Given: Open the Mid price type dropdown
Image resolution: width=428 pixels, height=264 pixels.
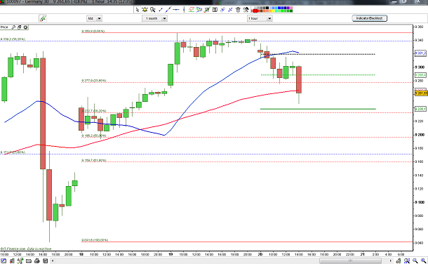Looking at the screenshot, I should 94,18.
